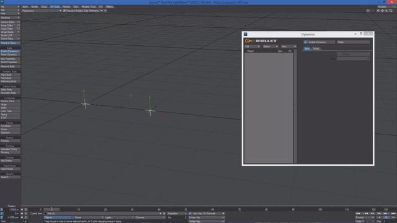Select Bones edit mode button
The image size is (397, 223).
[x=89, y=217]
